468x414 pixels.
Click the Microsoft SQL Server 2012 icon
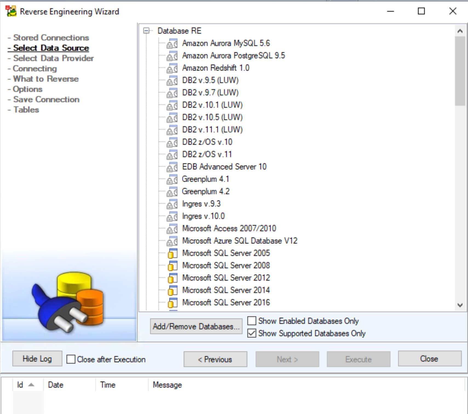click(x=172, y=278)
